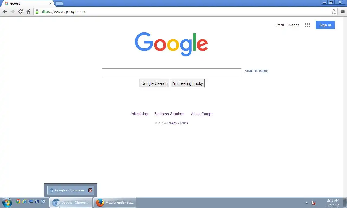Launch Internet Explorer from quick launch
The width and height of the screenshot is (347, 208).
[24, 201]
